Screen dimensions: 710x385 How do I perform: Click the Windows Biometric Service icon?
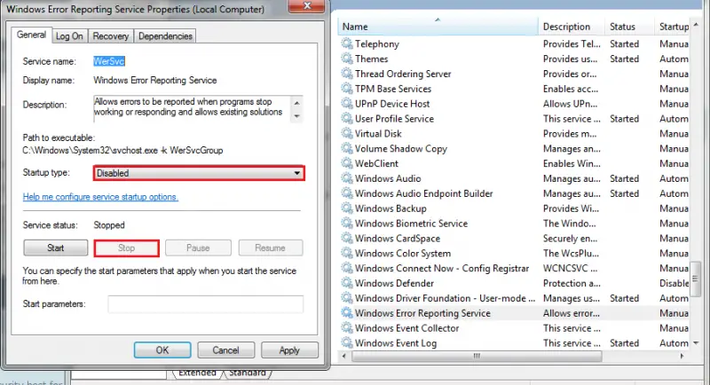coord(347,223)
